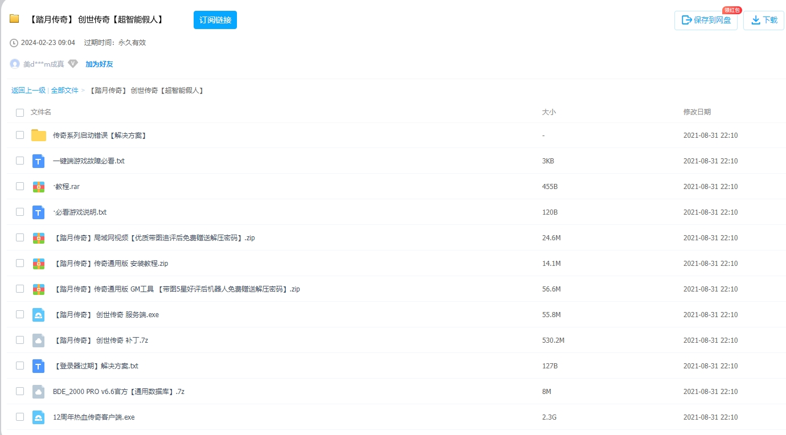786x435 pixels.
Task: Click file icon of BDE_2000 PRO v6.6 archive
Action: pos(39,392)
